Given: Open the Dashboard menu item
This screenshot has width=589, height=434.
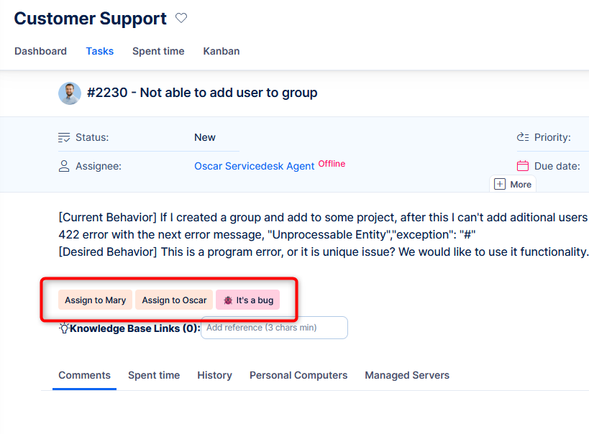Looking at the screenshot, I should 40,51.
